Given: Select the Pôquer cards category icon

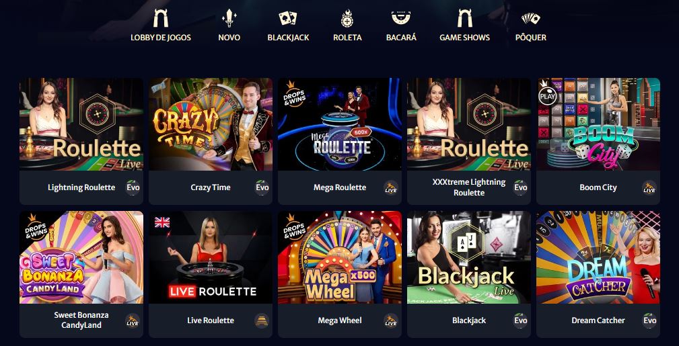Looking at the screenshot, I should (530, 18).
